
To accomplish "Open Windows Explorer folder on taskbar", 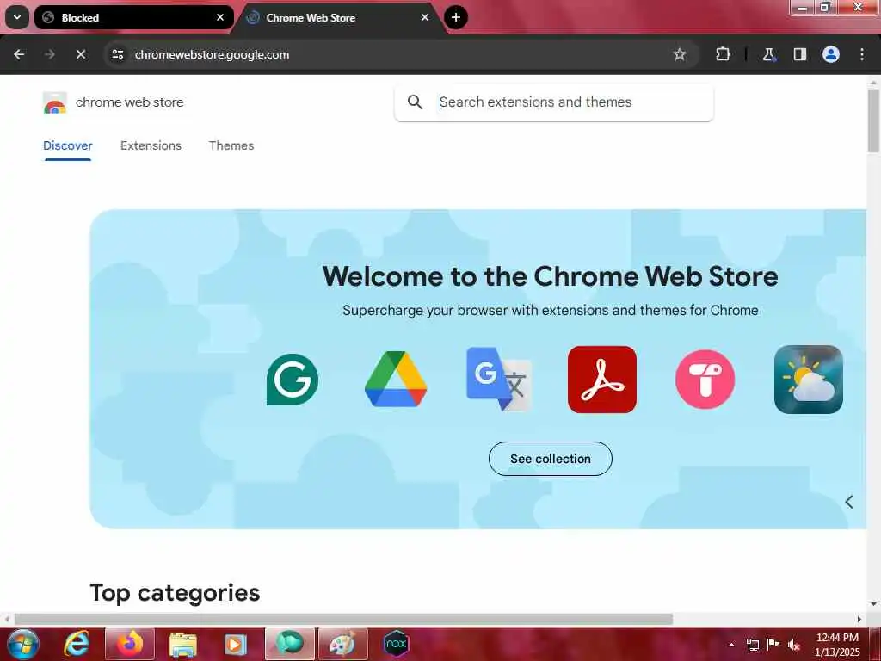I will click(183, 644).
